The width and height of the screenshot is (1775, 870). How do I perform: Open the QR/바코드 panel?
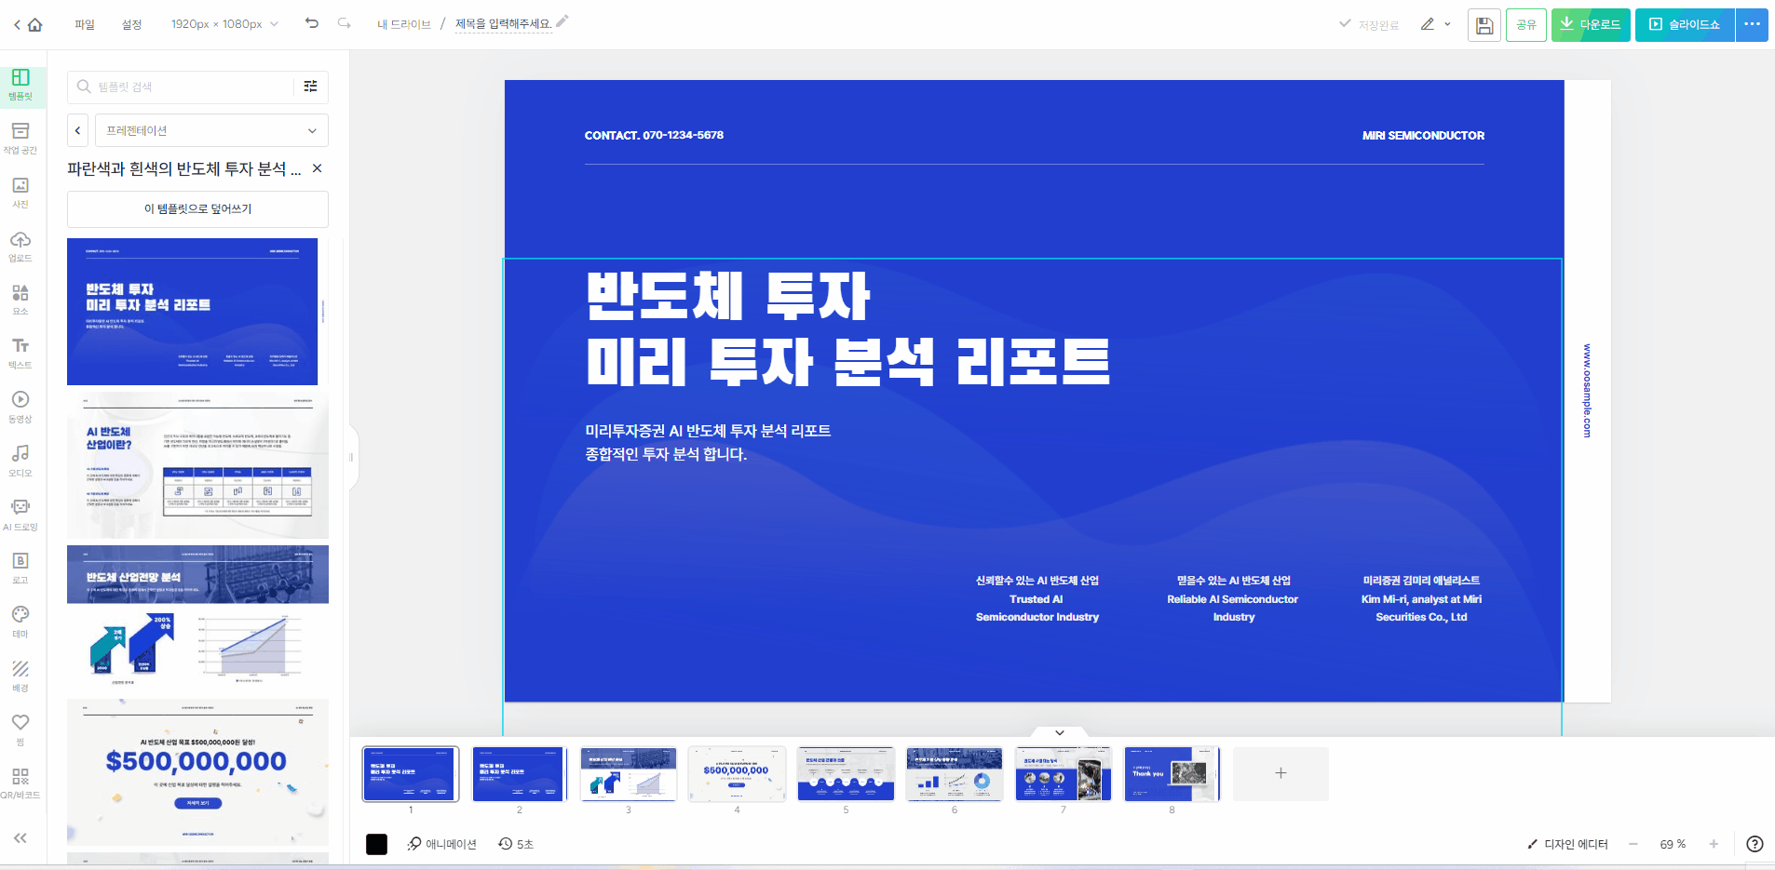(20, 783)
